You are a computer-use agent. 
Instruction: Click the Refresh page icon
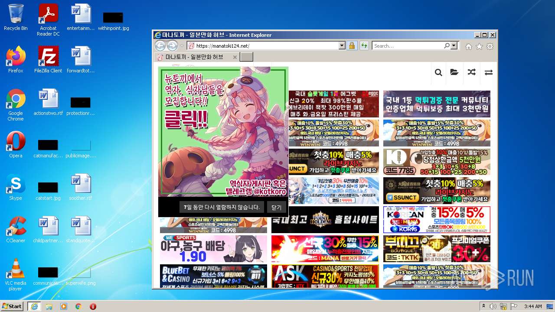pyautogui.click(x=364, y=45)
